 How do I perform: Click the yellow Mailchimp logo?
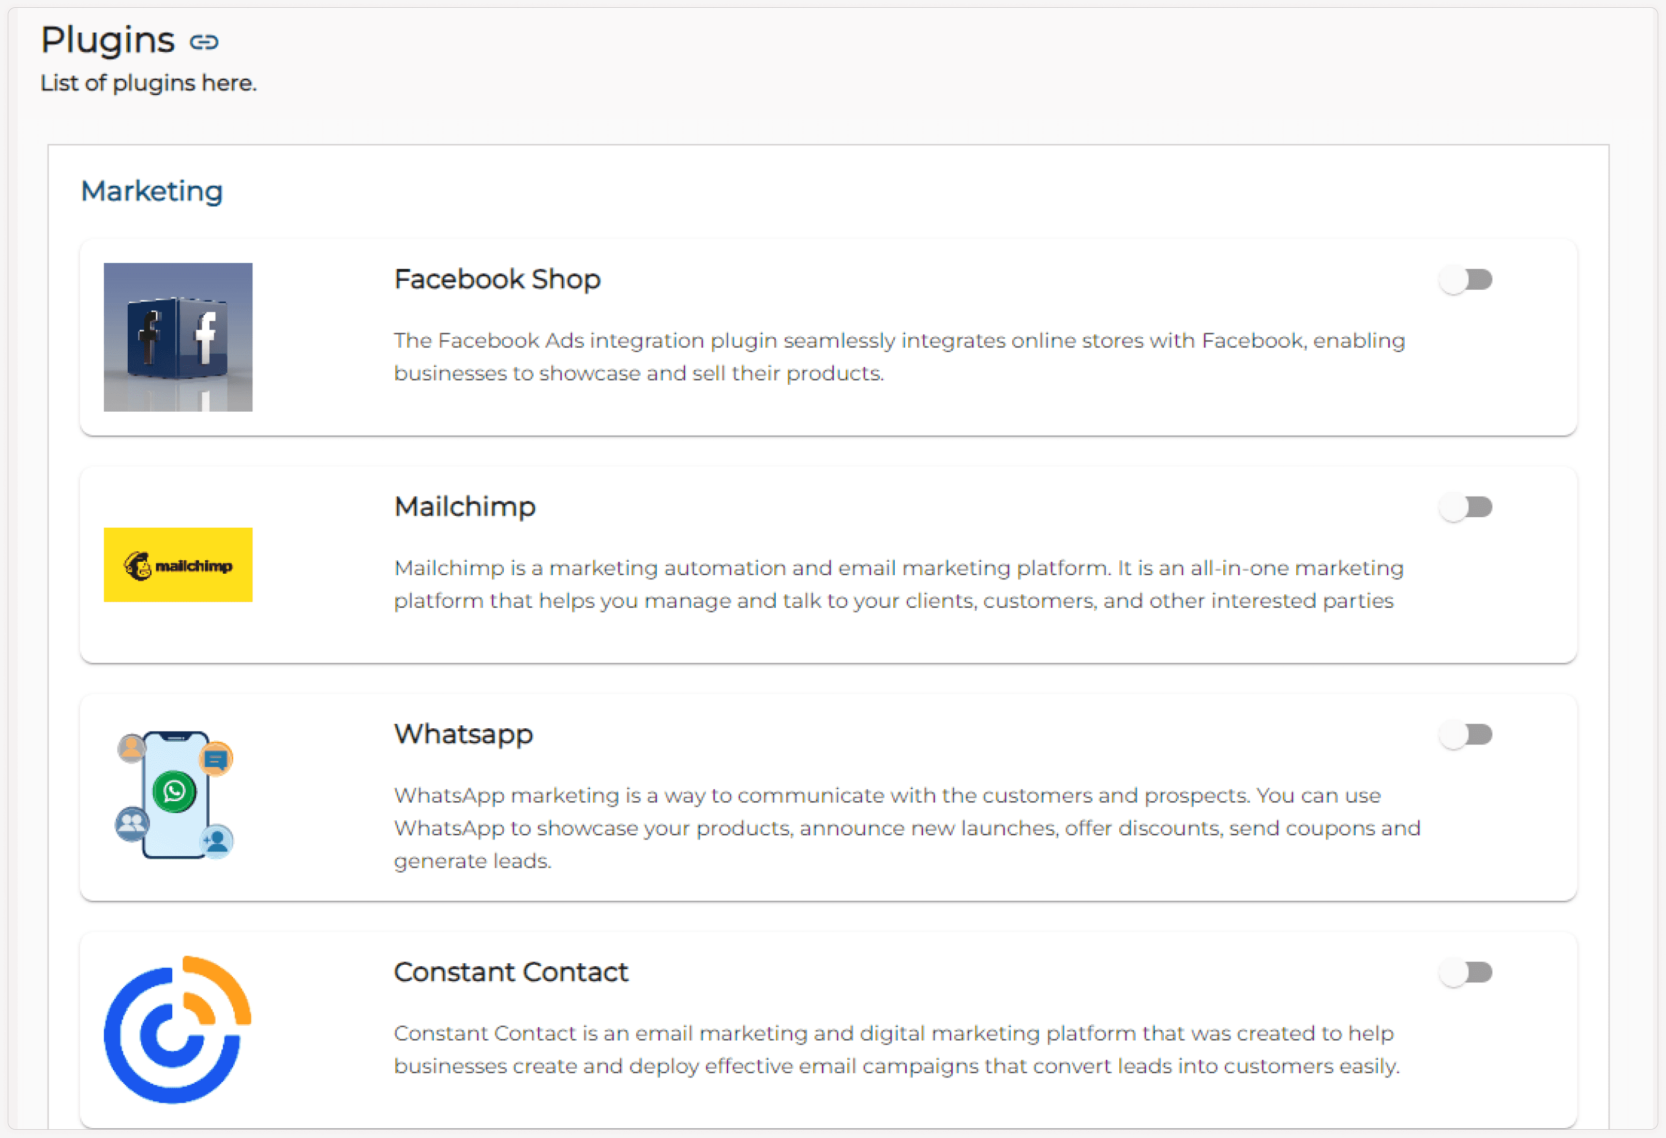coord(178,565)
